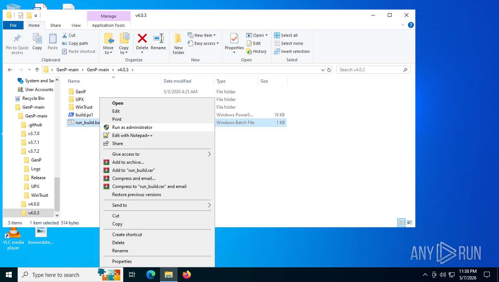
Task: Select the UPX folder in file list
Action: point(80,100)
